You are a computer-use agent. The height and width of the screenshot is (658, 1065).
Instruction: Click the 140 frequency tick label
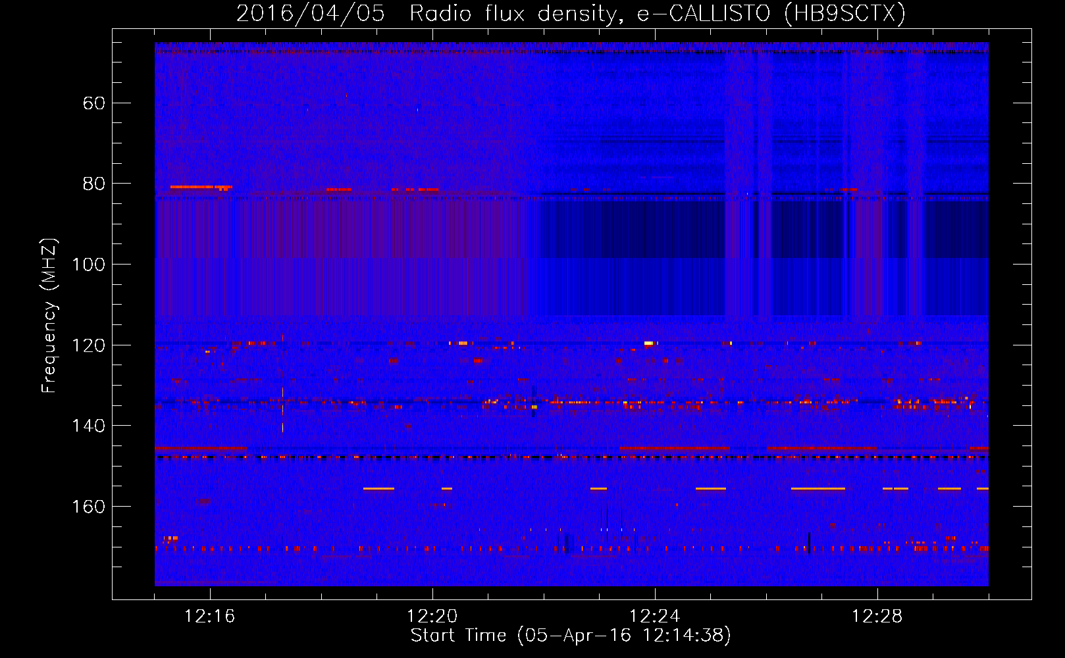click(88, 426)
